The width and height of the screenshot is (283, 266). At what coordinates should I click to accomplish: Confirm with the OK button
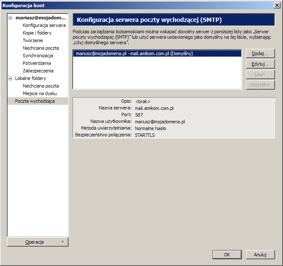227,255
